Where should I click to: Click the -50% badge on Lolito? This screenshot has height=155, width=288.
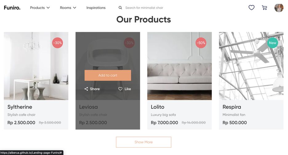201,43
